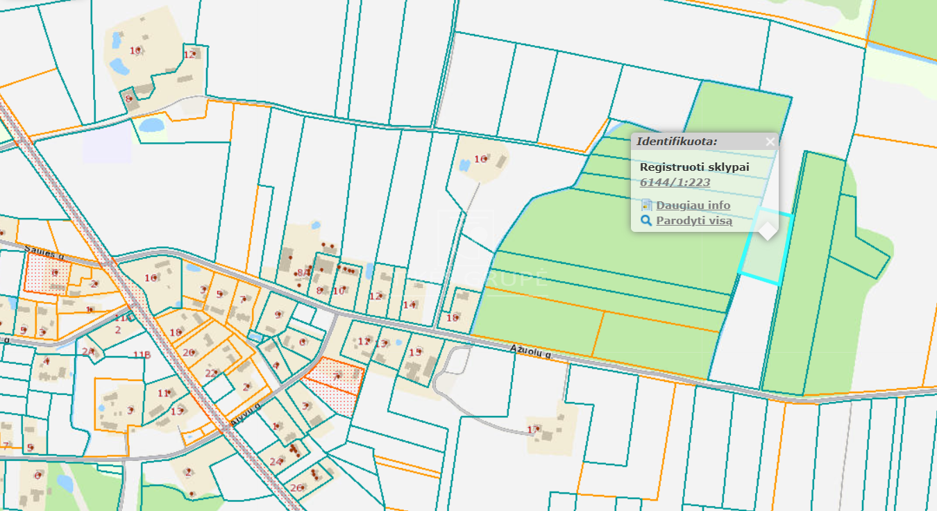
Task: Click the isolated homestead numbered 17
Action: point(533,430)
